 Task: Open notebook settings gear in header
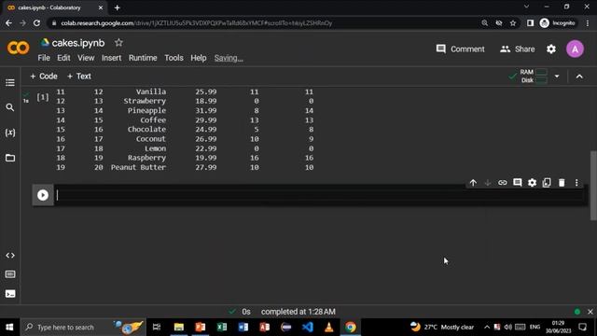coord(551,49)
